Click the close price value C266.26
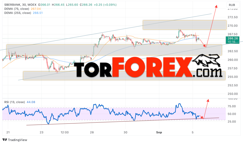The image size is (243, 144). [86, 5]
